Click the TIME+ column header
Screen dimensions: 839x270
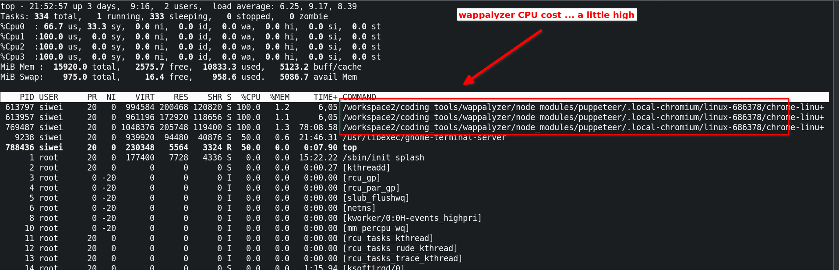(x=325, y=97)
